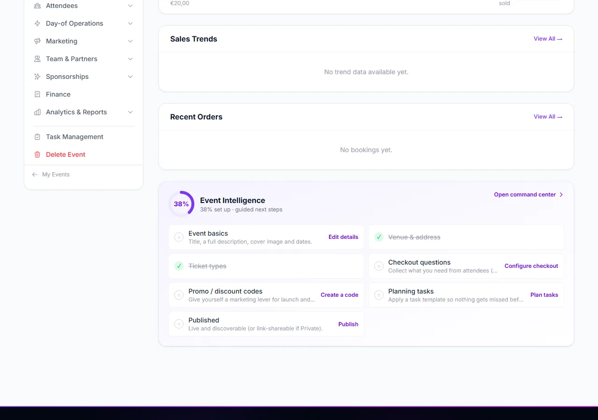Click Configure checkout button
Screen dimensions: 598x420
coord(531,266)
